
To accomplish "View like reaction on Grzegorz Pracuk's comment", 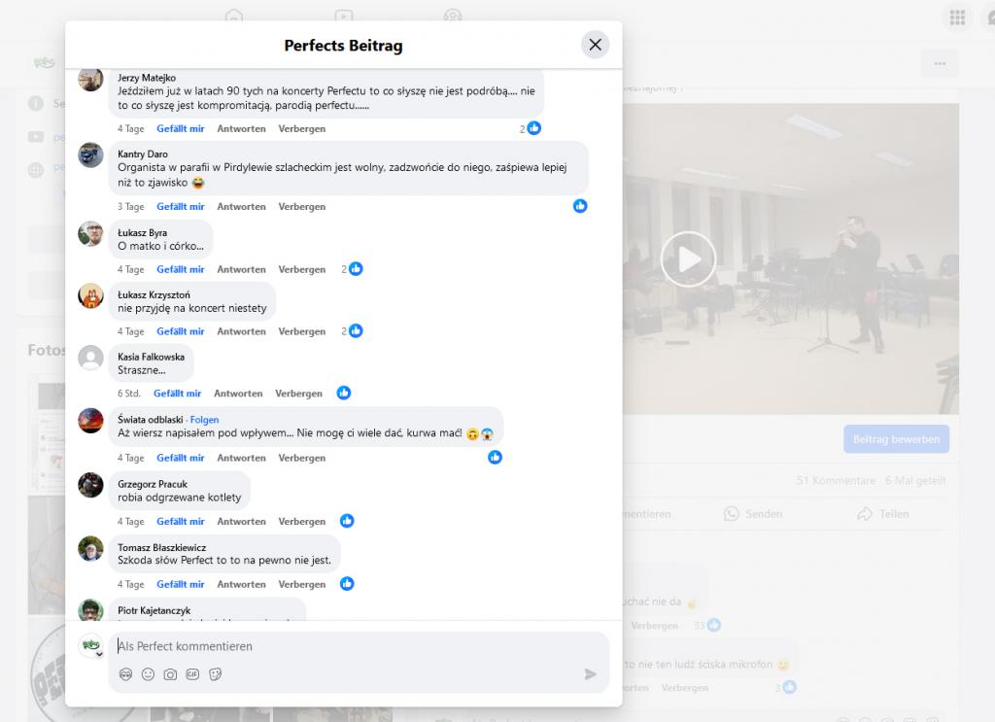I will (x=347, y=521).
